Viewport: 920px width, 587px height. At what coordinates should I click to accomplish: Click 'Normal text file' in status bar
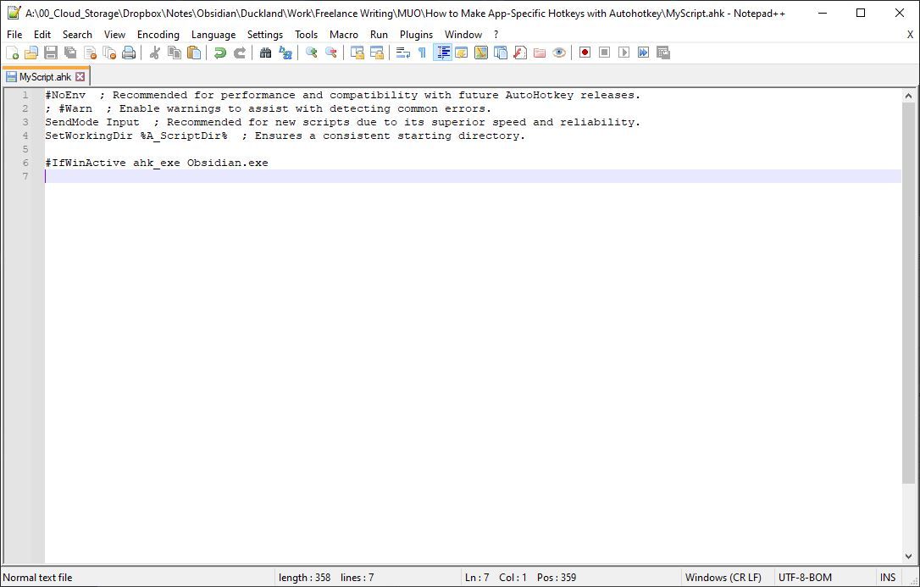37,578
